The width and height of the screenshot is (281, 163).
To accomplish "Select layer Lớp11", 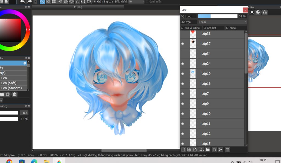I will click(212, 124).
